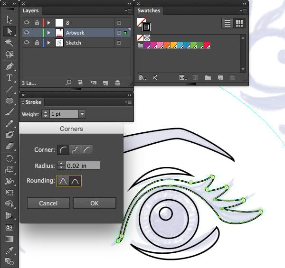The image size is (285, 268).
Task: Toggle lock column for Artwork layer
Action: 37,33
